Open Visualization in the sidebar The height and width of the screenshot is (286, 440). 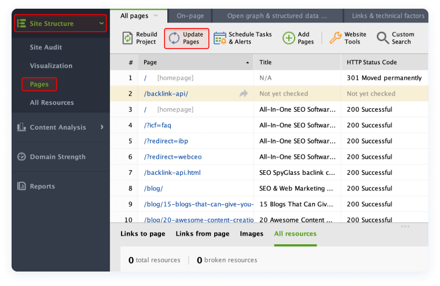[x=51, y=66]
